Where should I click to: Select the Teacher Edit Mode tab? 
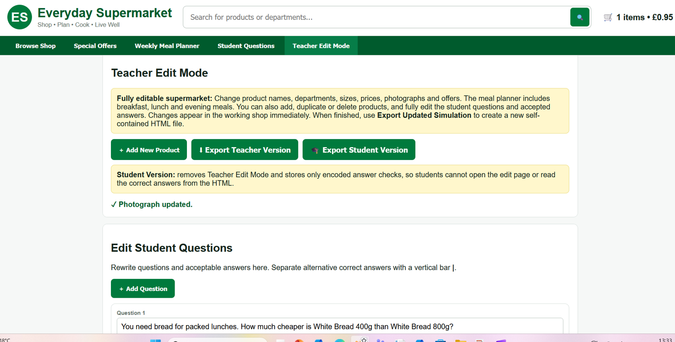321,46
